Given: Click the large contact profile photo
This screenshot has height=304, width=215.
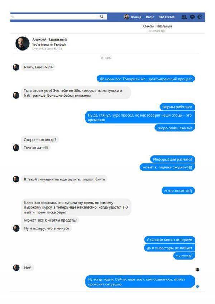Looking at the screenshot, I should (x=23, y=43).
